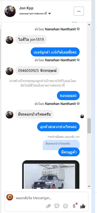Image resolution: width=97 pixels, height=213 pixels.
Task: Click the chat scrollbar thumb
Action: pos(89,126)
